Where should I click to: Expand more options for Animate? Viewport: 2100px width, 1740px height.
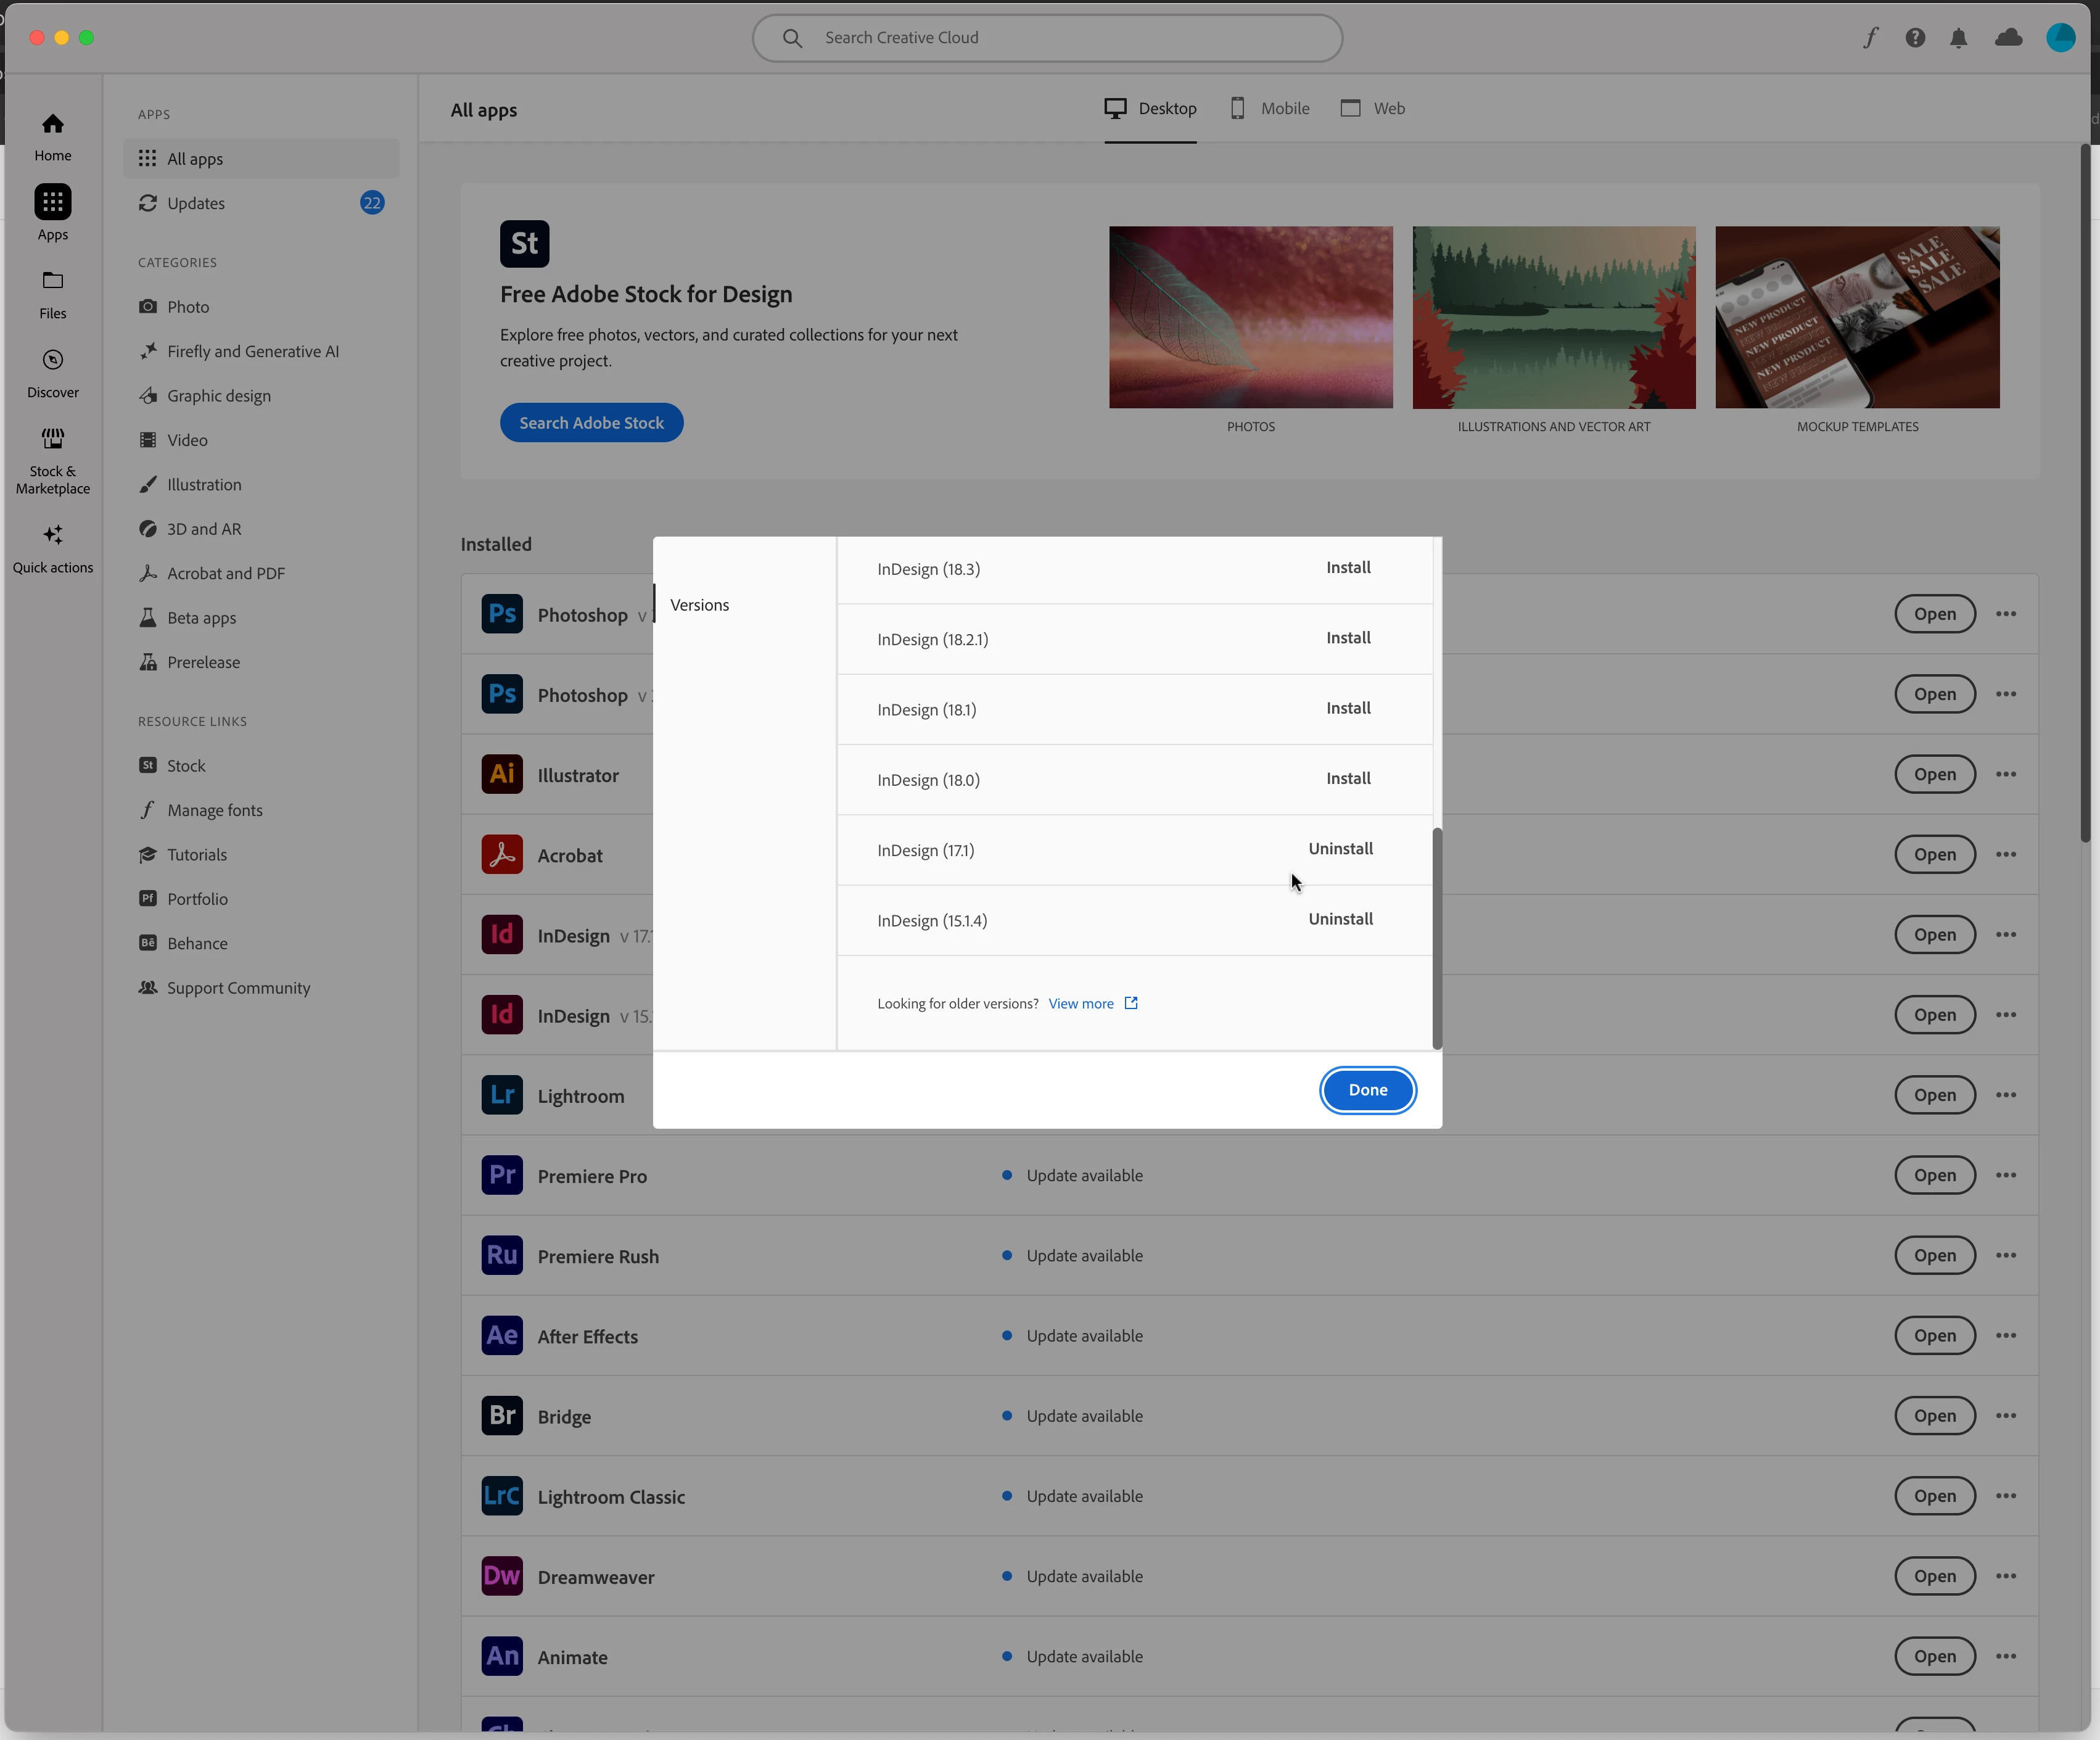2005,1656
